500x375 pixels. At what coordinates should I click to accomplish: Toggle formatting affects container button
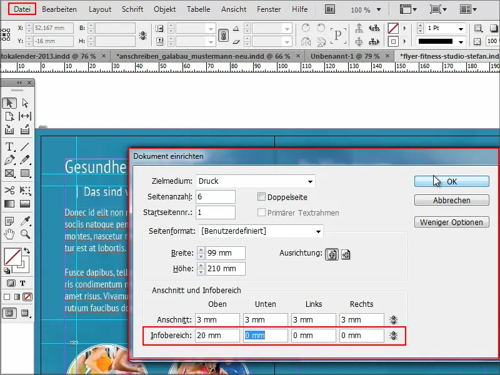(11, 283)
